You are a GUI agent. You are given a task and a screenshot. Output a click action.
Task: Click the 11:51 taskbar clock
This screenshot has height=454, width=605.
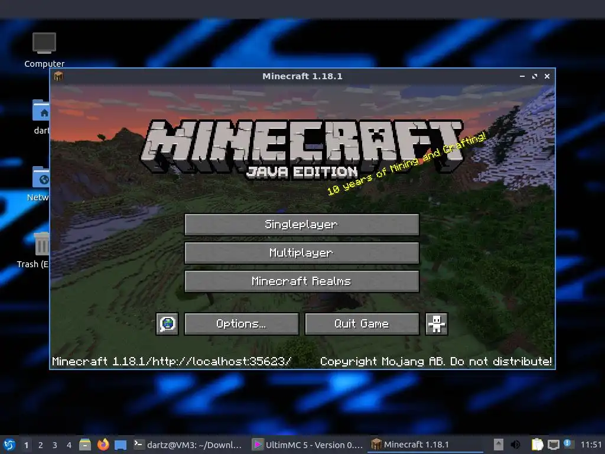pyautogui.click(x=591, y=445)
